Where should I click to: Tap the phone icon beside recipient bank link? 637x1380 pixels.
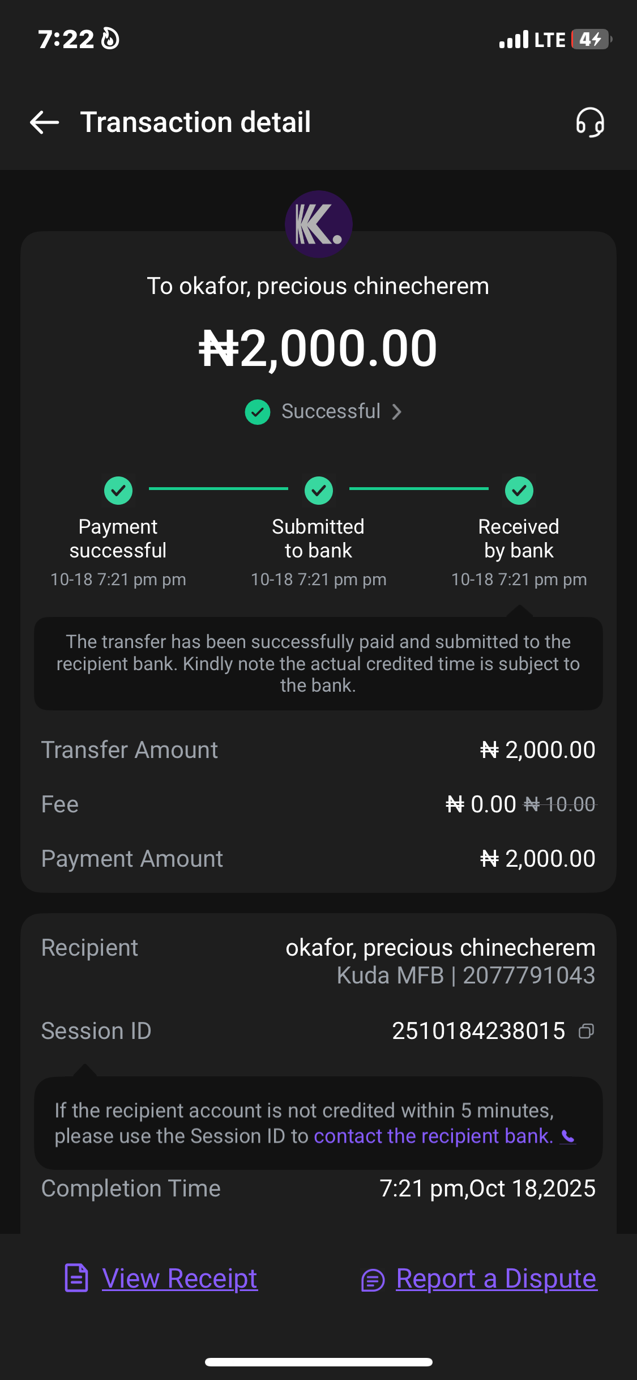click(568, 1136)
